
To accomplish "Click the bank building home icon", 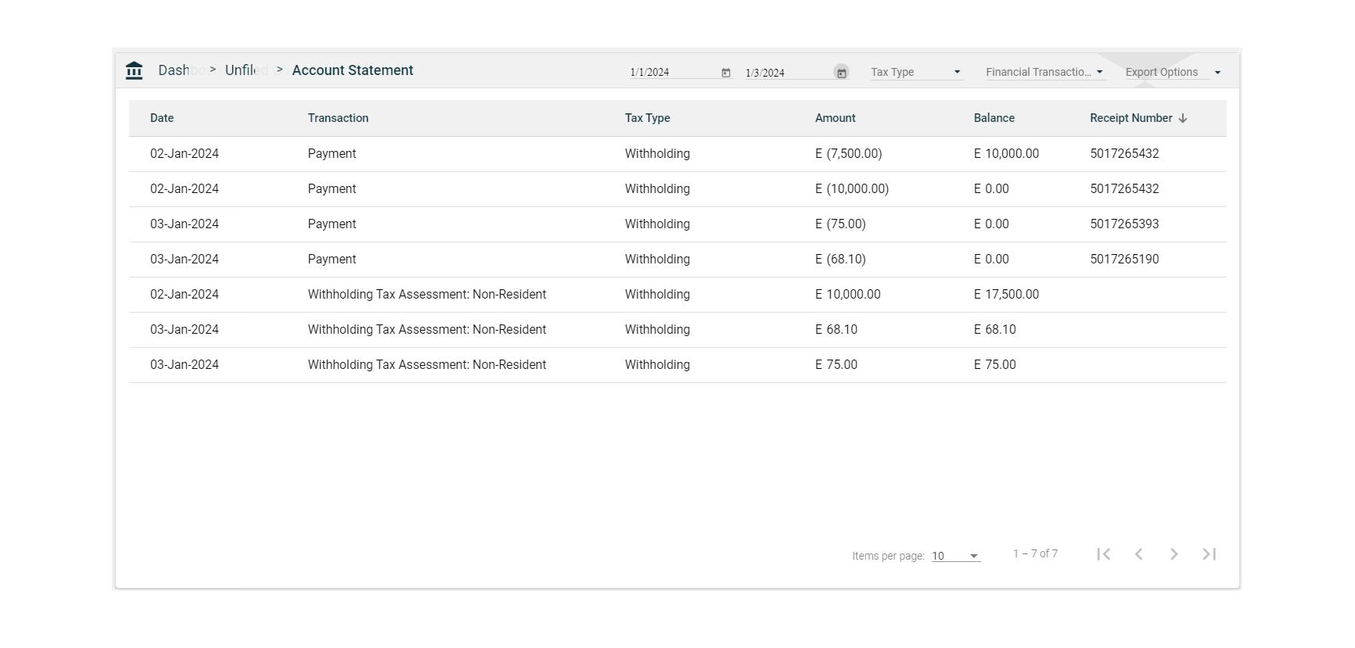I will click(134, 70).
